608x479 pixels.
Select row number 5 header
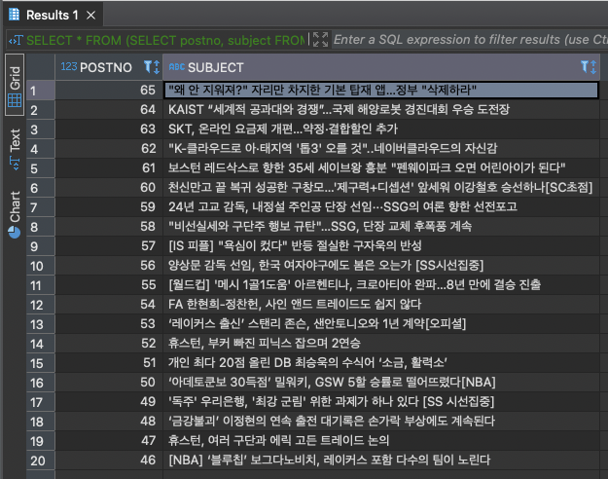[41, 168]
